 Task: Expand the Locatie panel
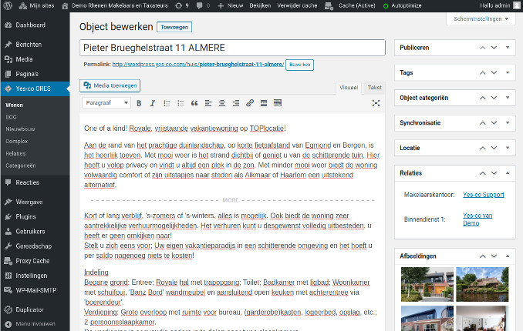[x=508, y=148]
